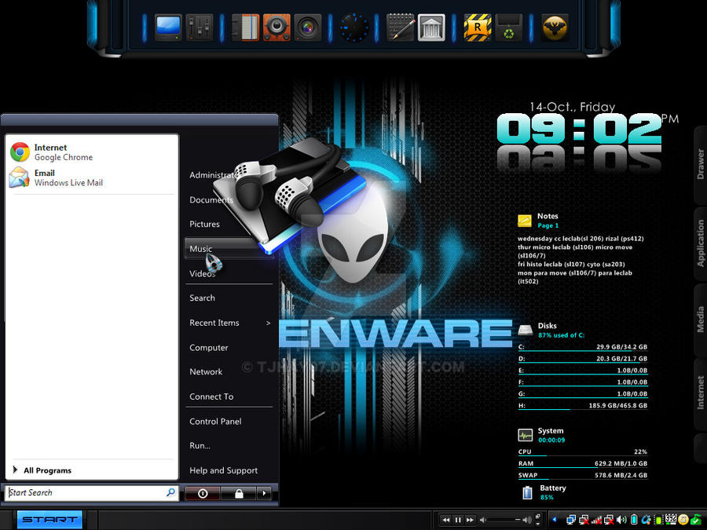Click the lock button in Start menu

(x=237, y=493)
